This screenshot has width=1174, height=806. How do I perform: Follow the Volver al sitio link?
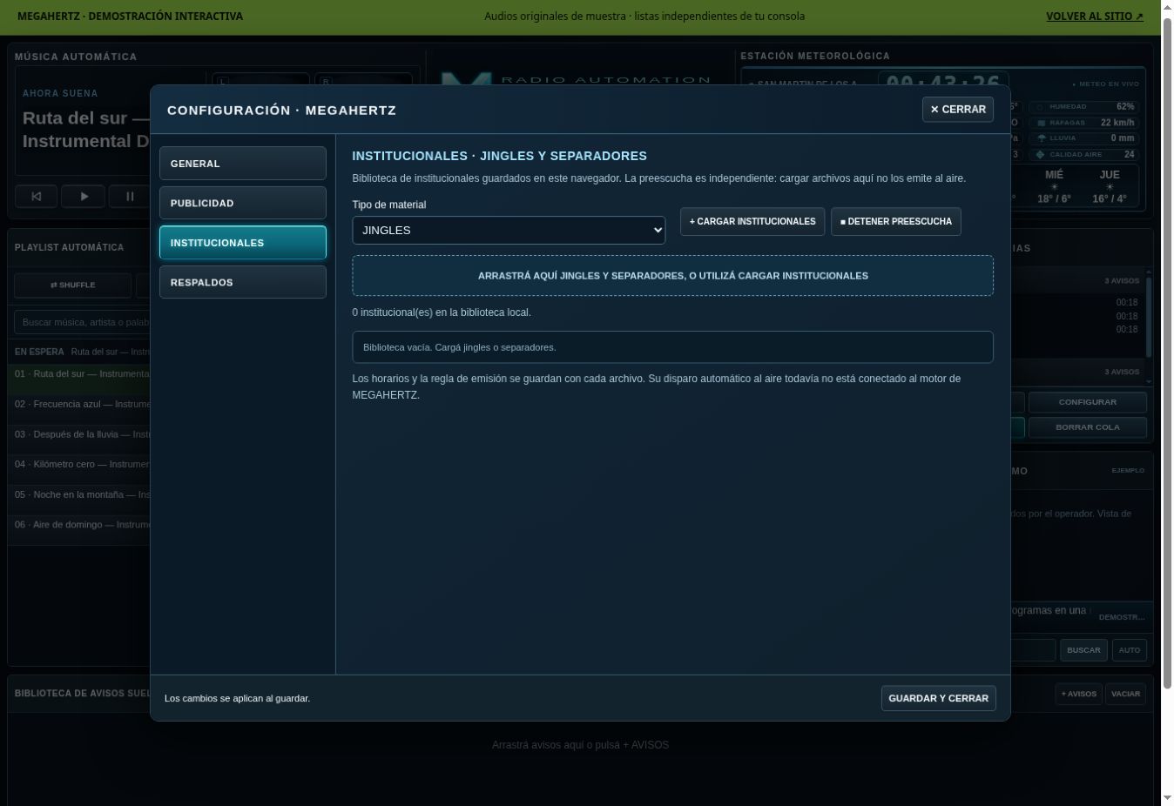[x=1095, y=16]
